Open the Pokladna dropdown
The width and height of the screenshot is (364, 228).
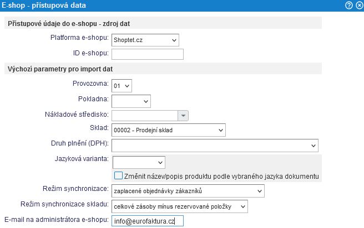[x=131, y=101]
